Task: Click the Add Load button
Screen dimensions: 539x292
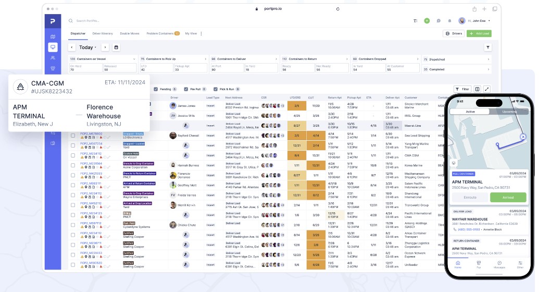Action: click(x=479, y=33)
